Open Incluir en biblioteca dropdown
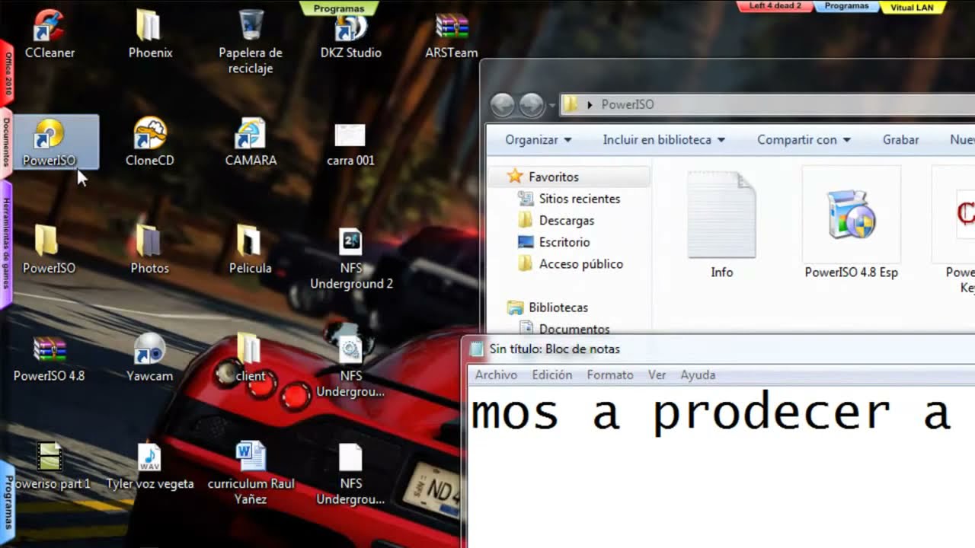This screenshot has width=975, height=548. click(x=663, y=140)
